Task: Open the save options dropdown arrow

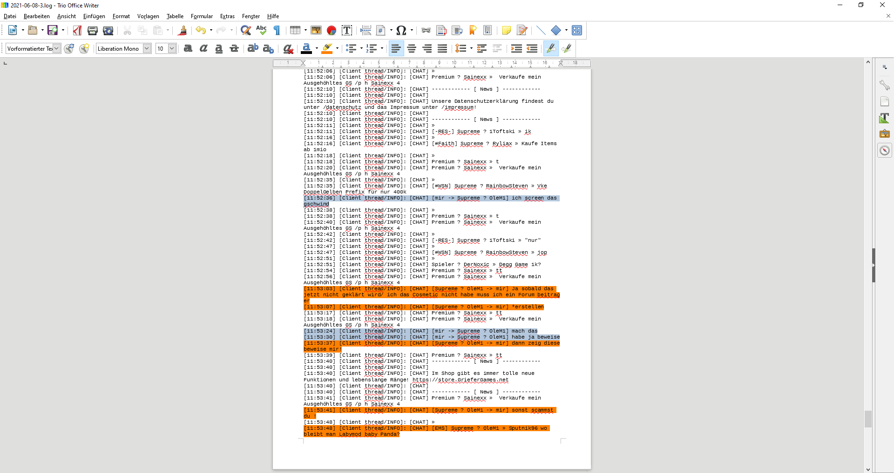Action: [x=63, y=30]
